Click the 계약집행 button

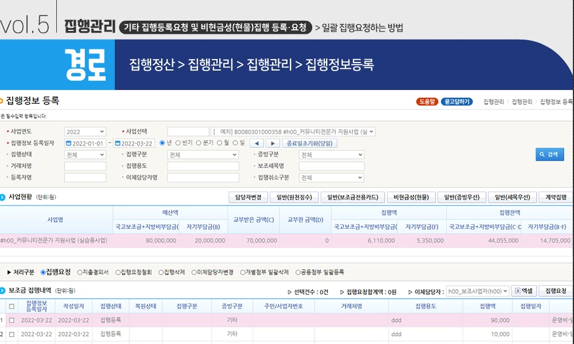[556, 197]
